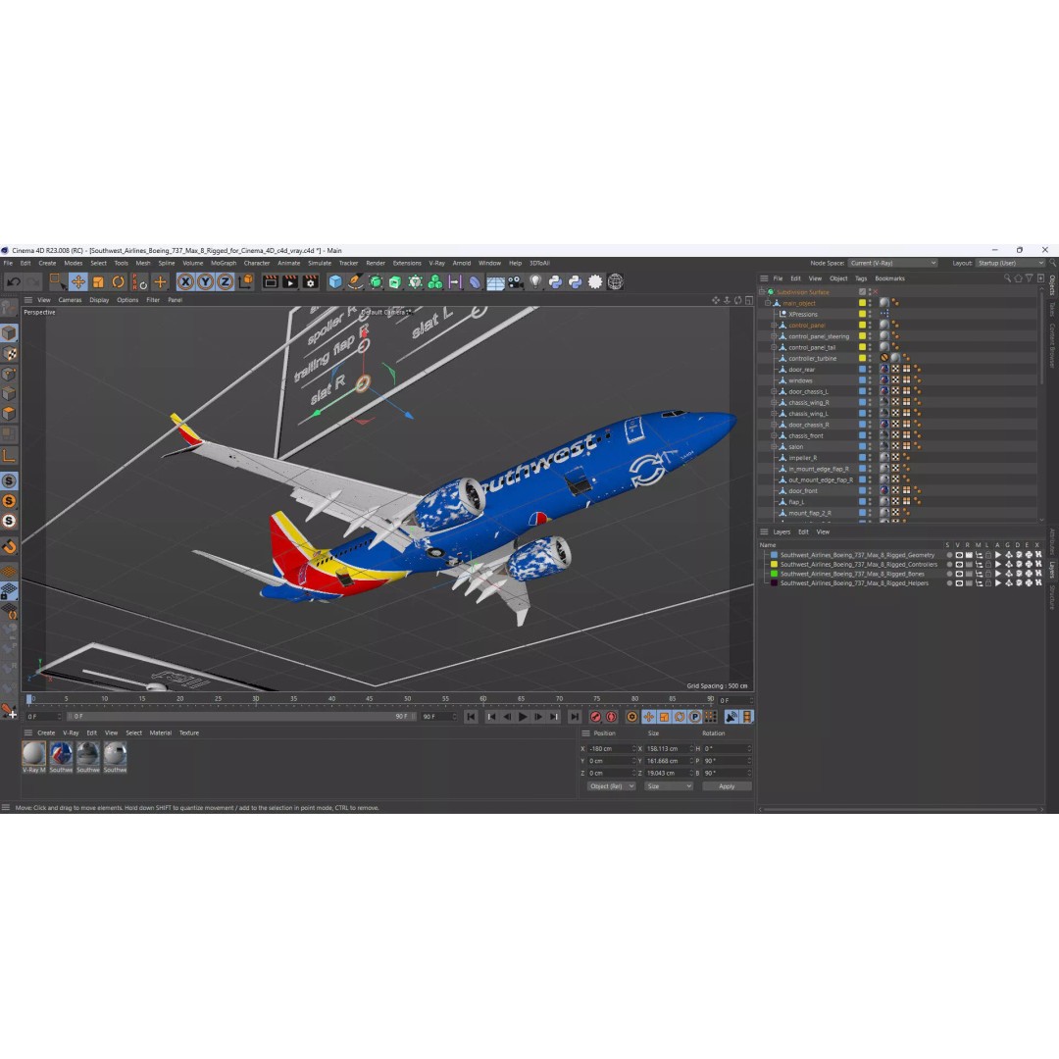
Task: Add a Light object
Action: tap(535, 281)
